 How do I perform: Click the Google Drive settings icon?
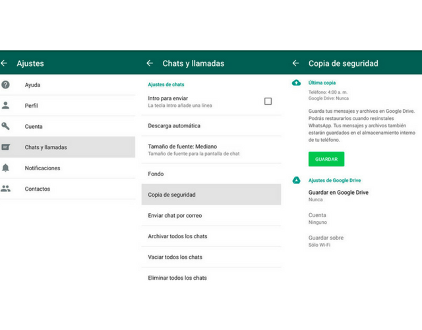tap(297, 180)
